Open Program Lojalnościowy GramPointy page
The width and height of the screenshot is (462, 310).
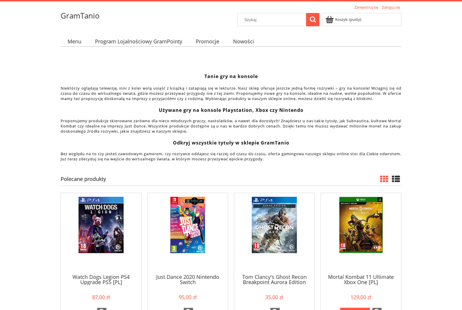tap(138, 41)
